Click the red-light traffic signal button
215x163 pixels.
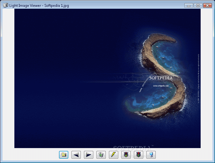pos(139,155)
